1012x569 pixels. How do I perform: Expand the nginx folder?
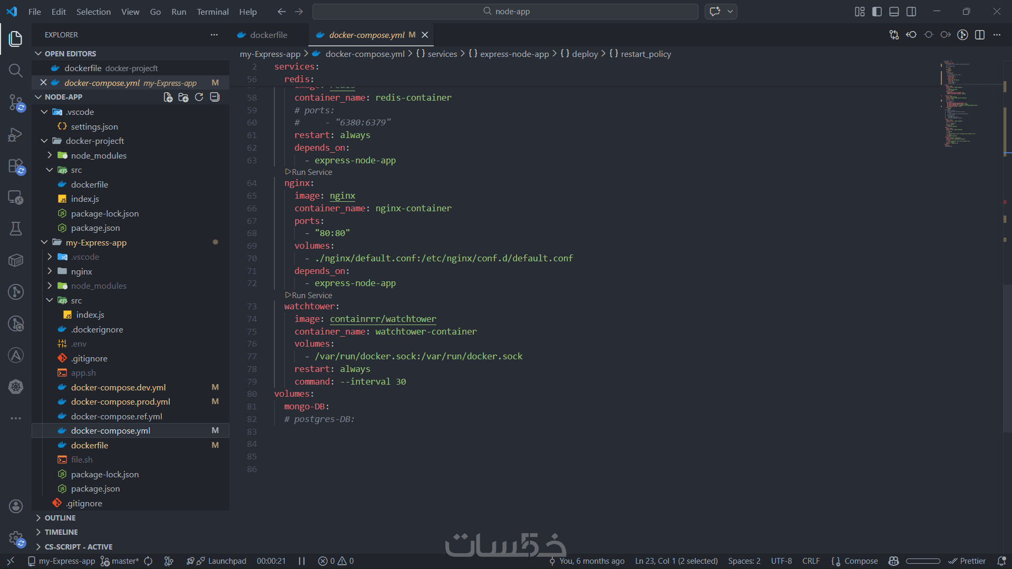coord(82,271)
